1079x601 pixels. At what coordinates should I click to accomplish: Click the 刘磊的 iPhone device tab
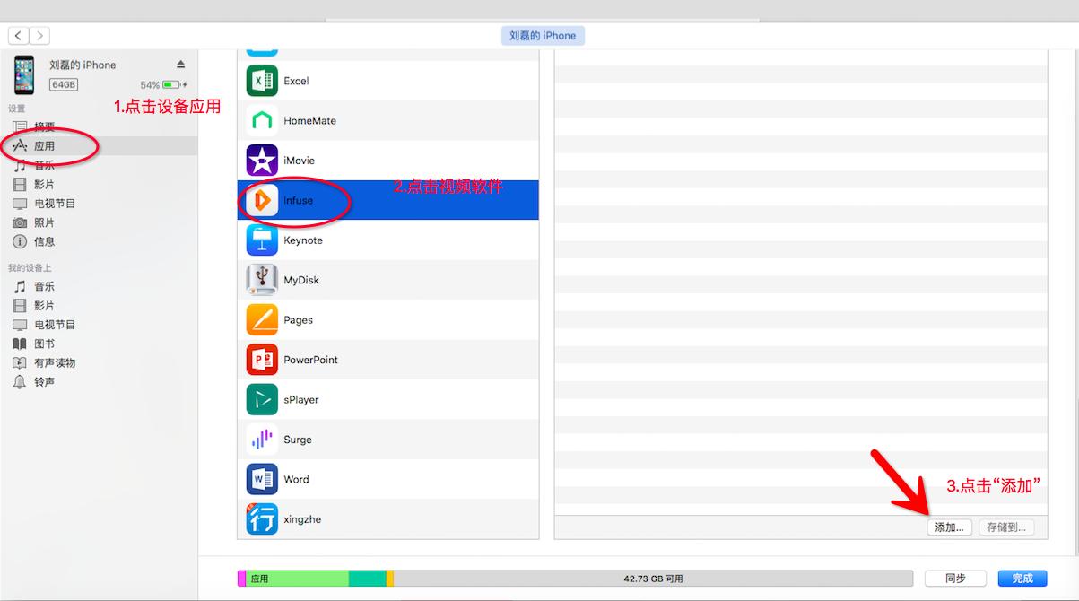coord(543,36)
